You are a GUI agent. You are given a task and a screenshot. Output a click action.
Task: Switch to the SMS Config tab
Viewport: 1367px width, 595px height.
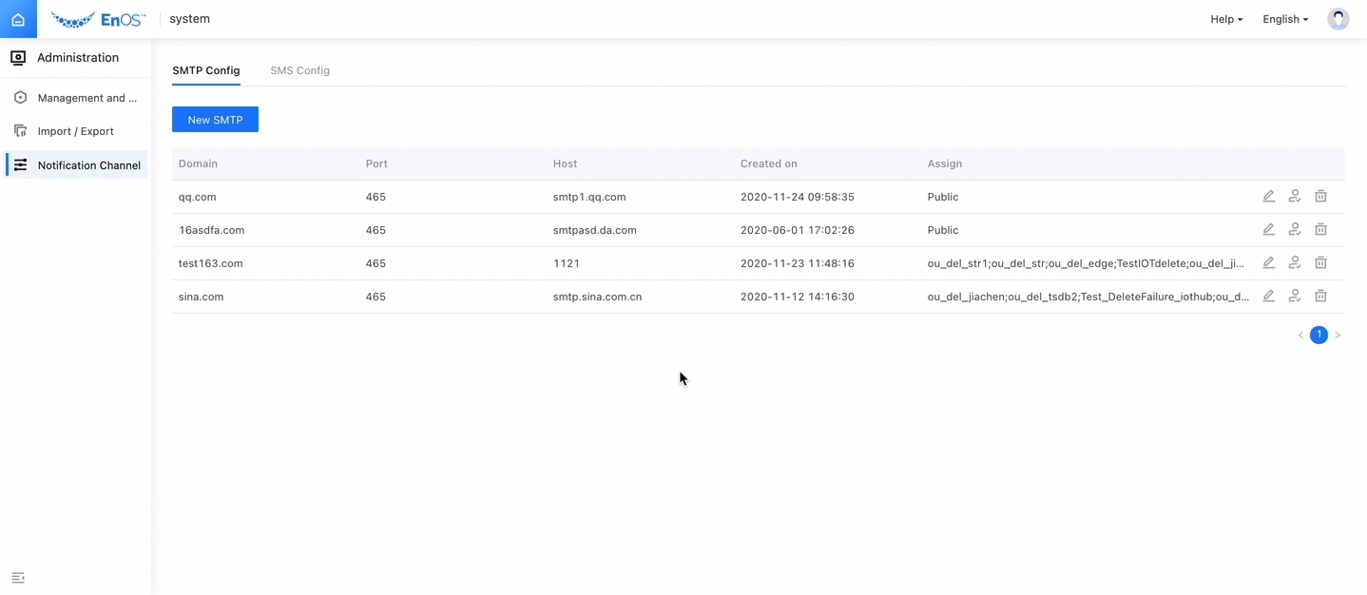299,70
